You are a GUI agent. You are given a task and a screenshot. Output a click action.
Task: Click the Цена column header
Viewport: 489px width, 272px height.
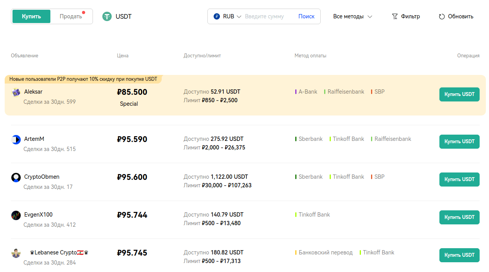coord(123,56)
